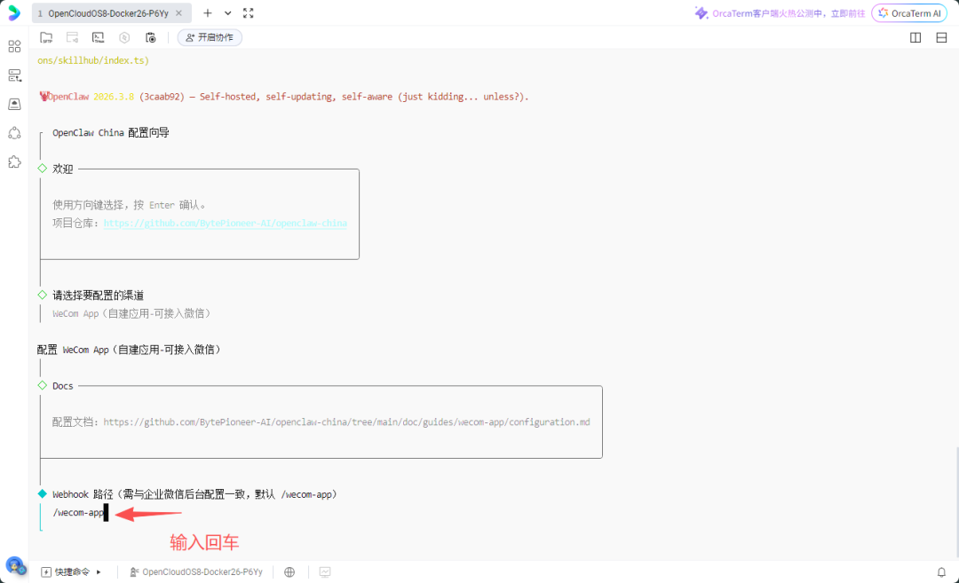Image resolution: width=959 pixels, height=583 pixels.
Task: Add a new terminal tab
Action: tap(207, 12)
